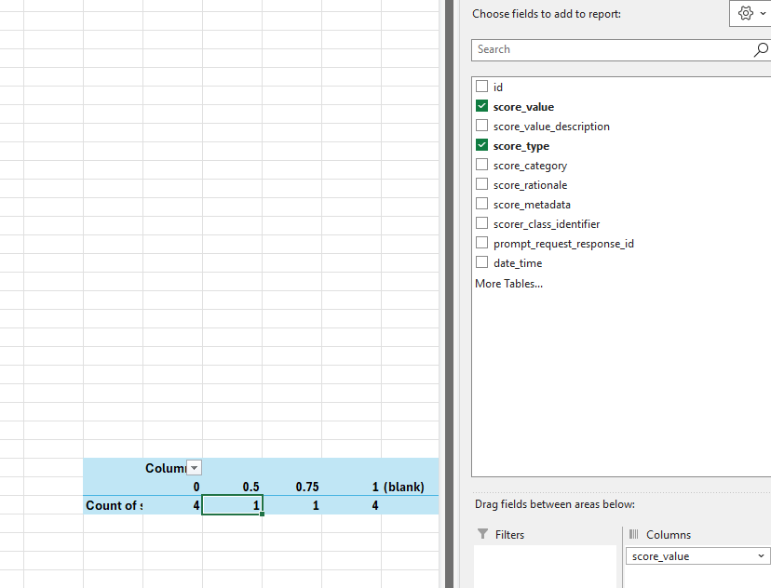Open the gear Tools settings menu
The height and width of the screenshot is (588, 771).
point(751,14)
